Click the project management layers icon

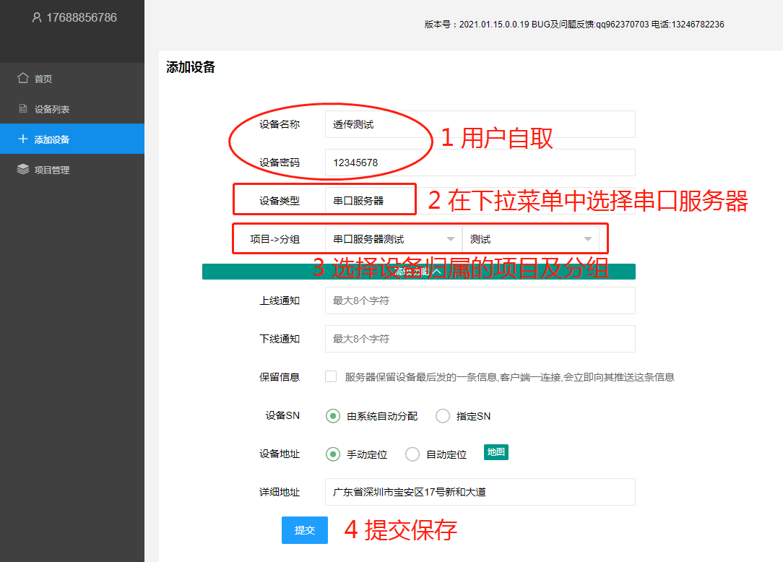click(23, 170)
